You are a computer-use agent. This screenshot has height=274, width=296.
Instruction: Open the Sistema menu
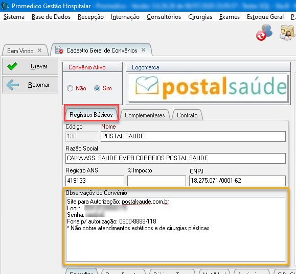click(14, 17)
